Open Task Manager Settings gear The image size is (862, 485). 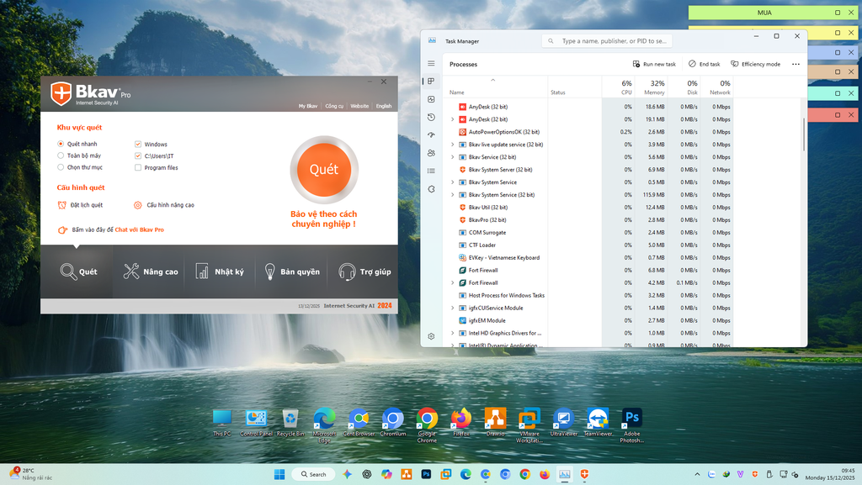431,336
